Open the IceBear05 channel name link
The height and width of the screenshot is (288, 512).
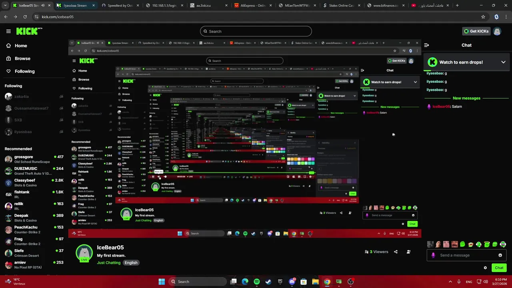coord(110,248)
